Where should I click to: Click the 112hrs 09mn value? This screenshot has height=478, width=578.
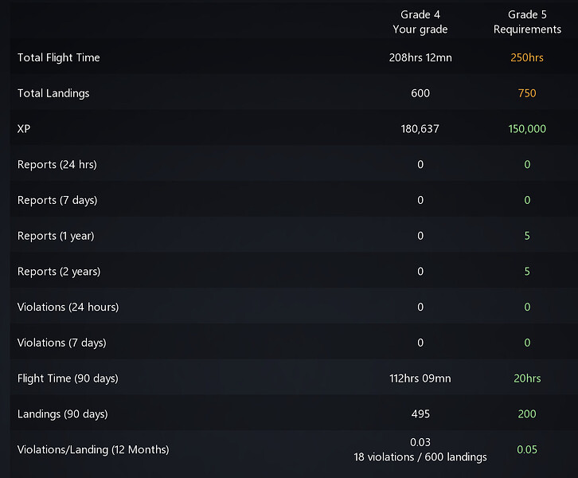pyautogui.click(x=420, y=378)
